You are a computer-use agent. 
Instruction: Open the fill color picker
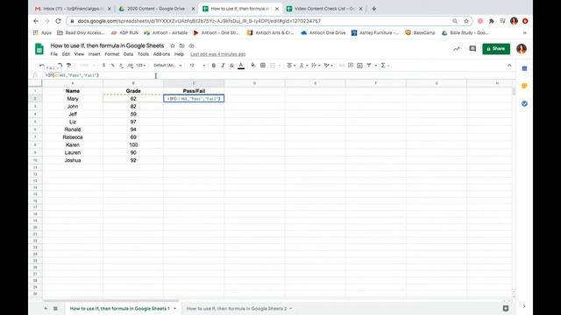(x=253, y=66)
